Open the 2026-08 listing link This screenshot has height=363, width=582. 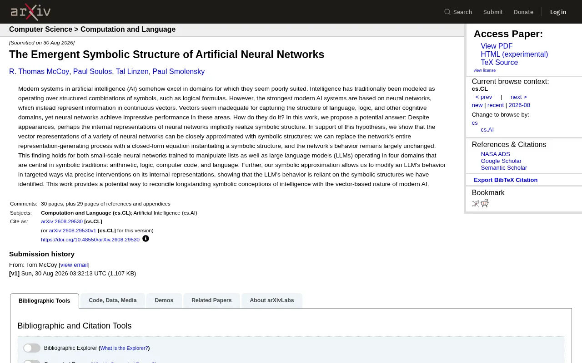tap(519, 105)
